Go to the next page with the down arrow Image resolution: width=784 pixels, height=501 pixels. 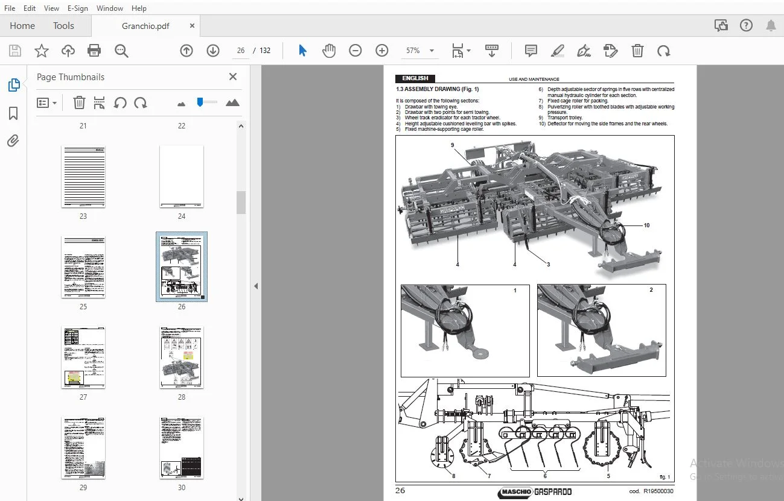213,51
